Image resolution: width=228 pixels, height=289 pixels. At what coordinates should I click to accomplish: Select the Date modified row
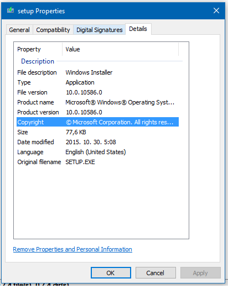coord(97,142)
